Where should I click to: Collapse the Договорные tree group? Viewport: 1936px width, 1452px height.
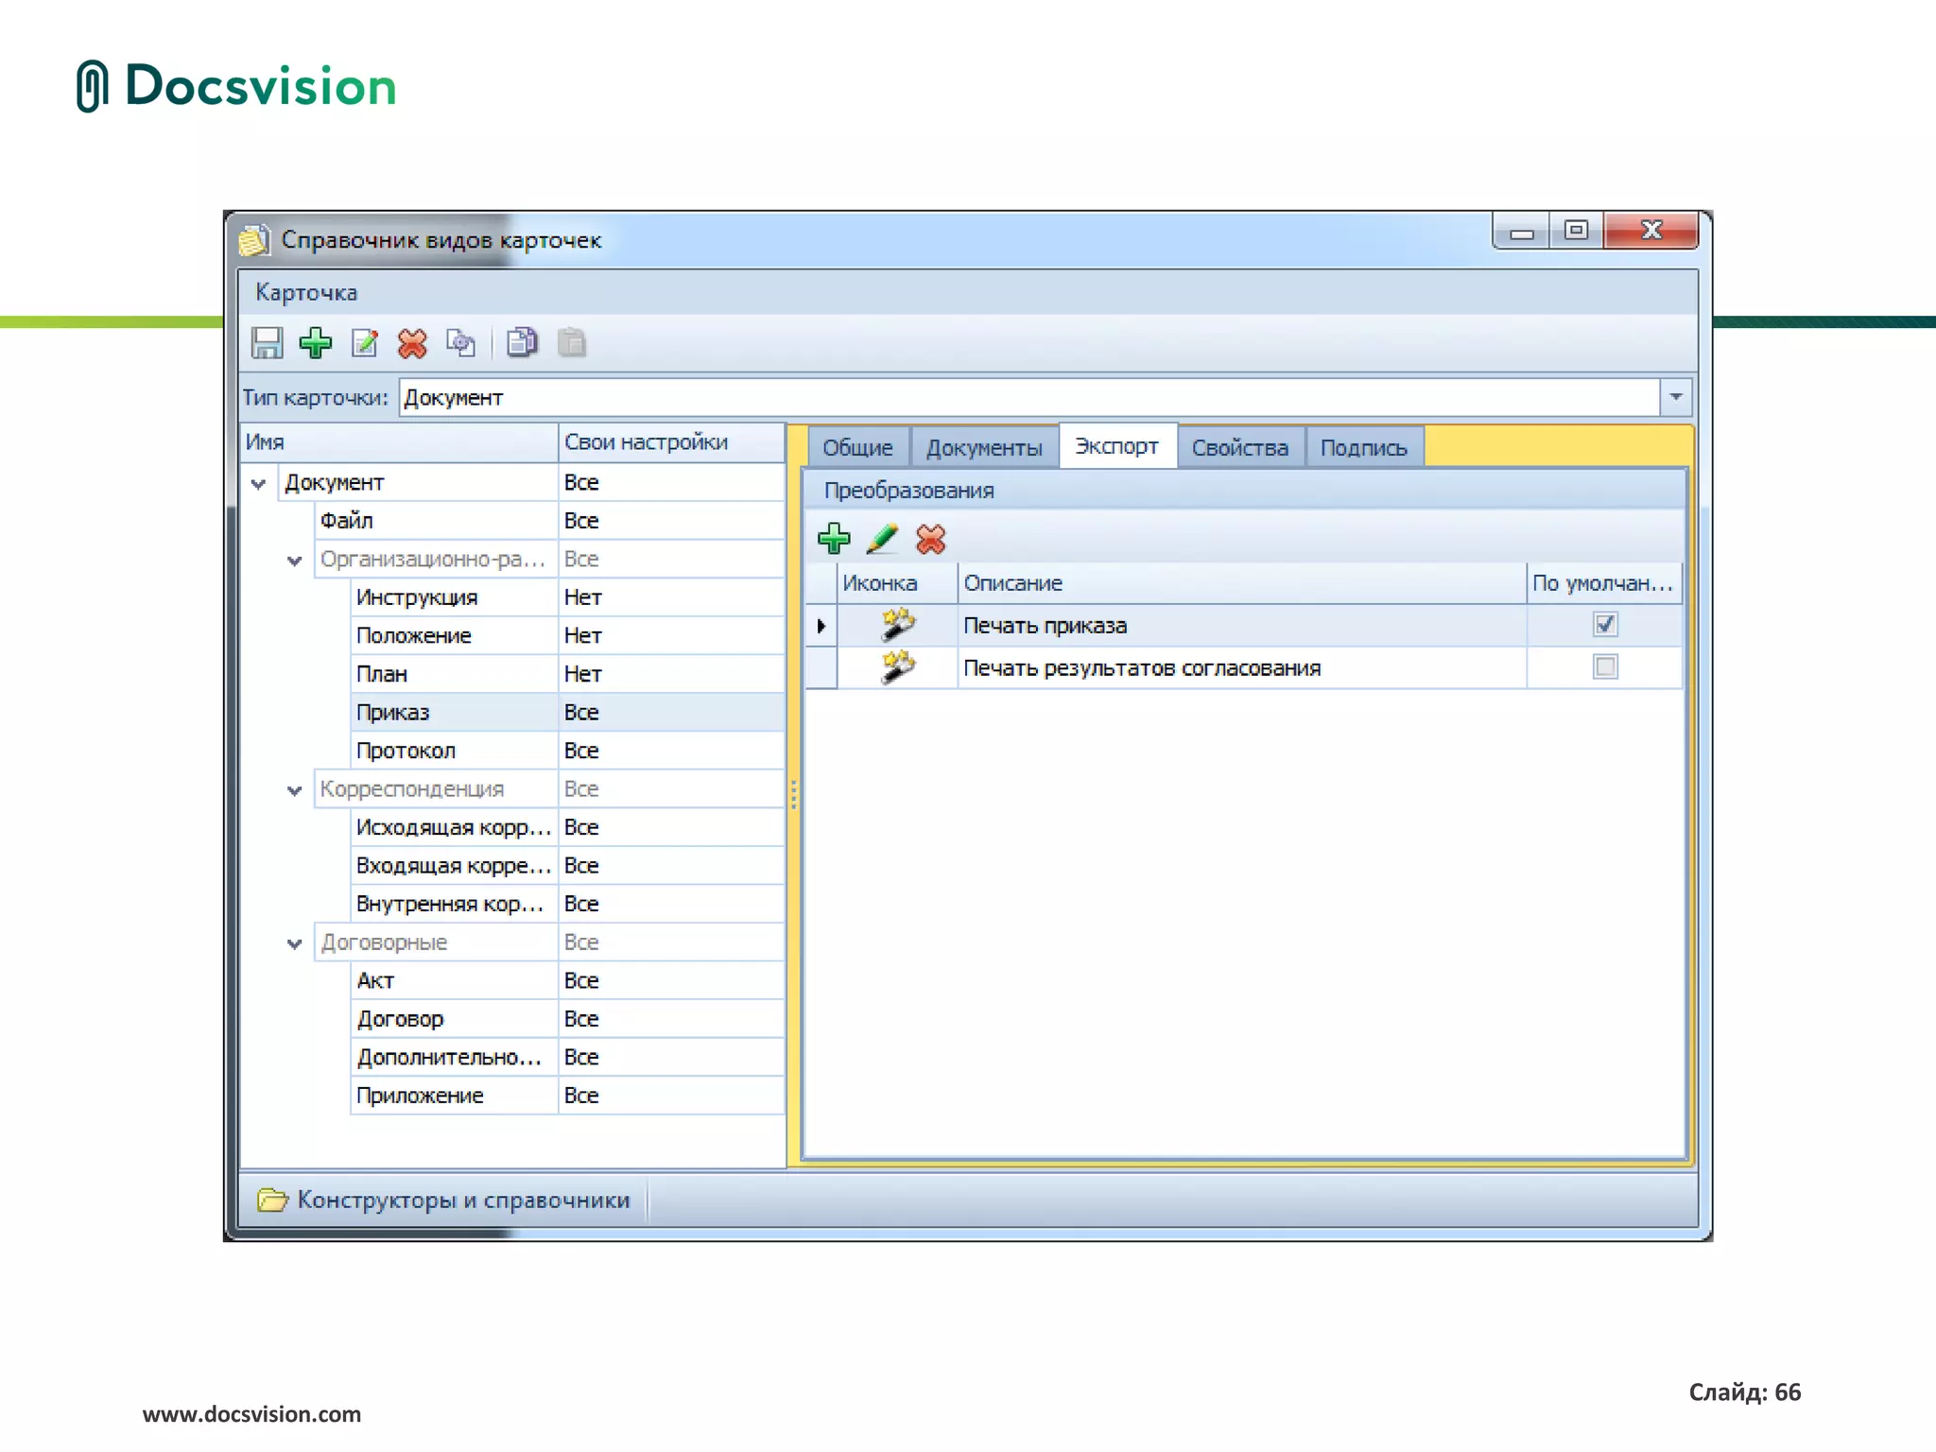click(294, 943)
